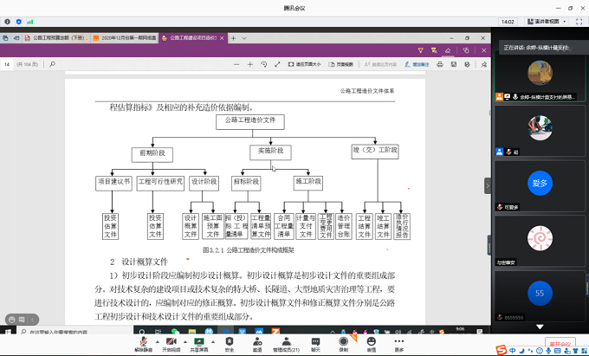Click the page number field showing 14

pos(7,65)
